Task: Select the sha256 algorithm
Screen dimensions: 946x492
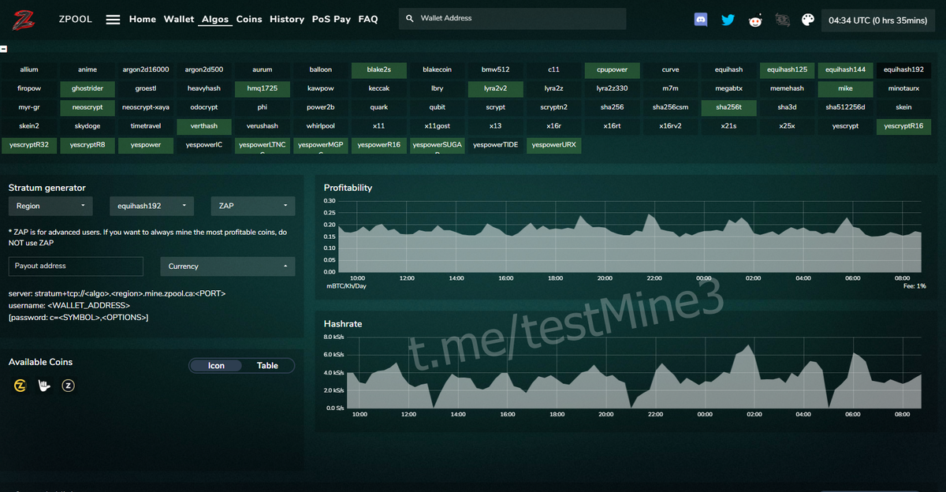Action: coord(613,107)
